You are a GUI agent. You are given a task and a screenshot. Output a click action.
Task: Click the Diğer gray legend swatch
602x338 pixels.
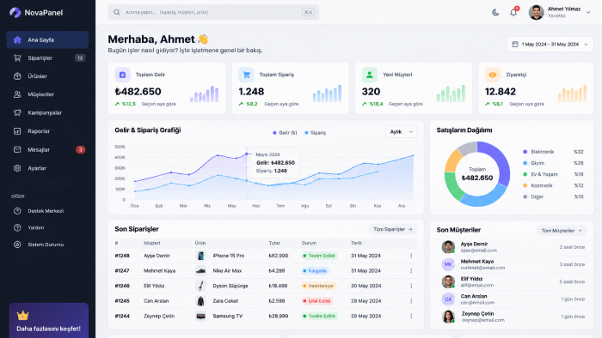525,196
